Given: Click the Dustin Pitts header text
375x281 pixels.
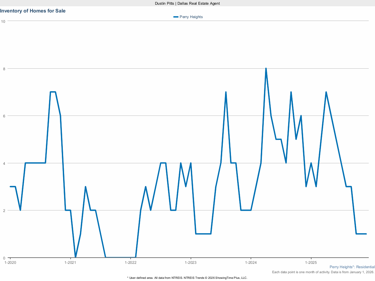Looking at the screenshot, I should (x=187, y=3).
